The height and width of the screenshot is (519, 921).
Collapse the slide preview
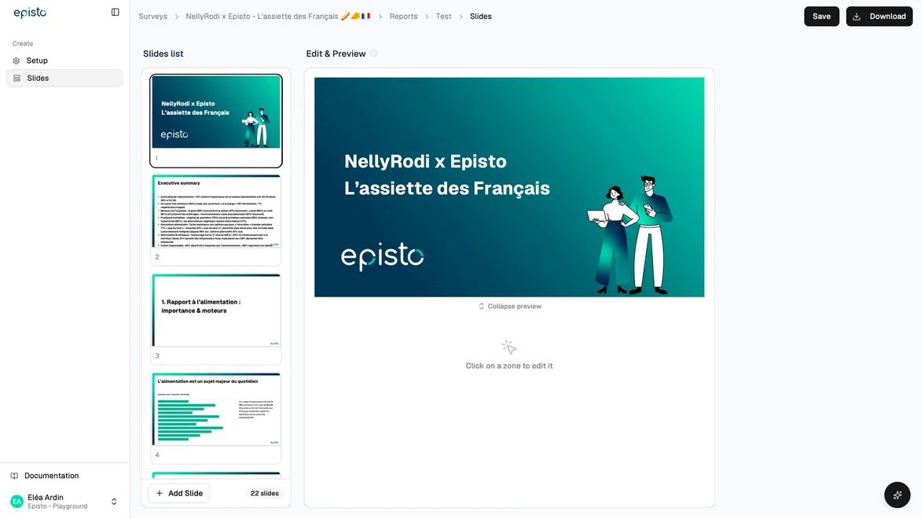509,306
